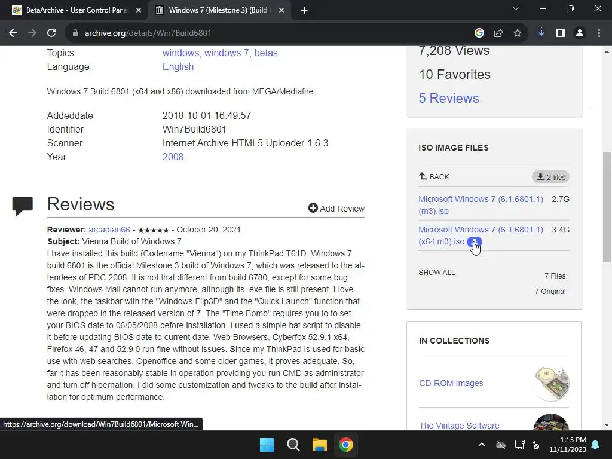Open the tab search chevron
The image size is (612, 459).
pos(516,8)
